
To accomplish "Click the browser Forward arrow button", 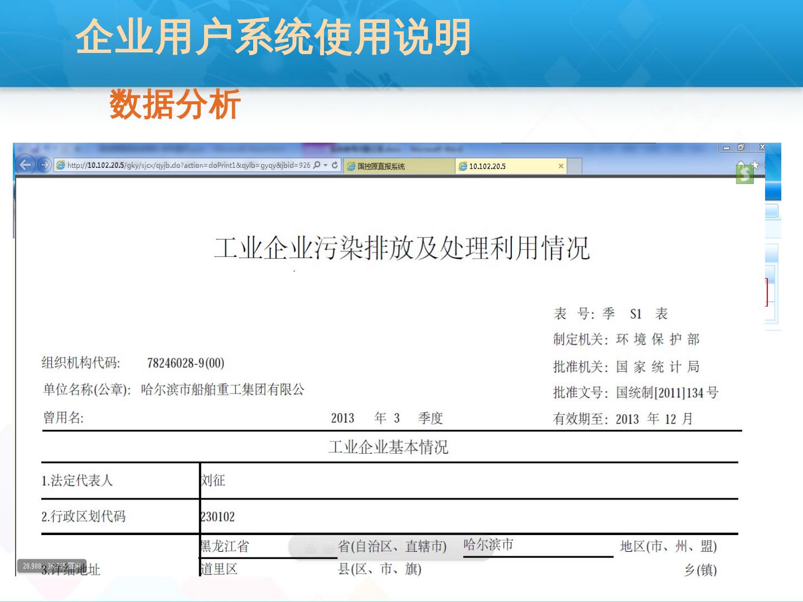I will [x=44, y=165].
